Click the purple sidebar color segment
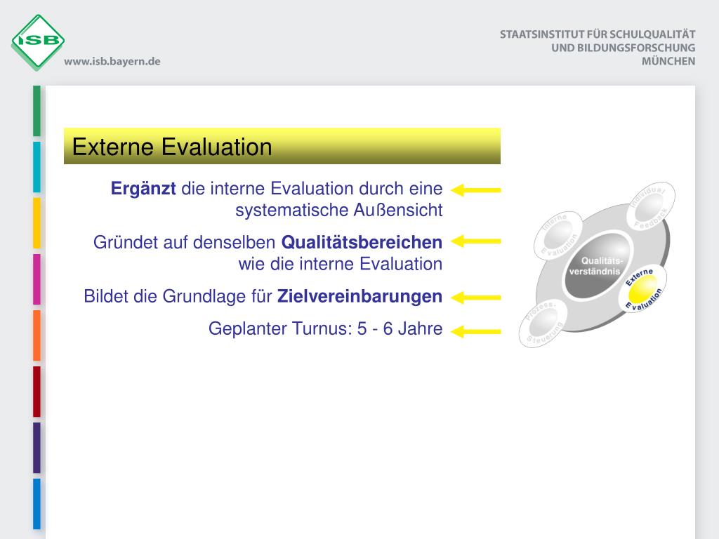719x539 pixels. pyautogui.click(x=37, y=448)
